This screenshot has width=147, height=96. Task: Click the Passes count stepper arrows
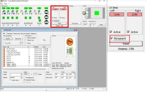37,74
